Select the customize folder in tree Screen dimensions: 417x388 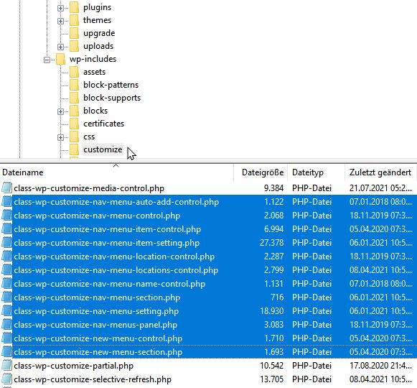click(103, 149)
